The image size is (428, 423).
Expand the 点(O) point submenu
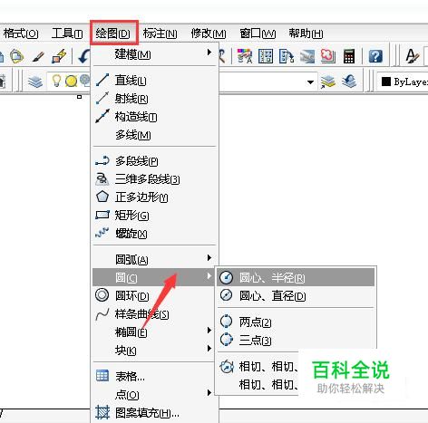click(153, 394)
